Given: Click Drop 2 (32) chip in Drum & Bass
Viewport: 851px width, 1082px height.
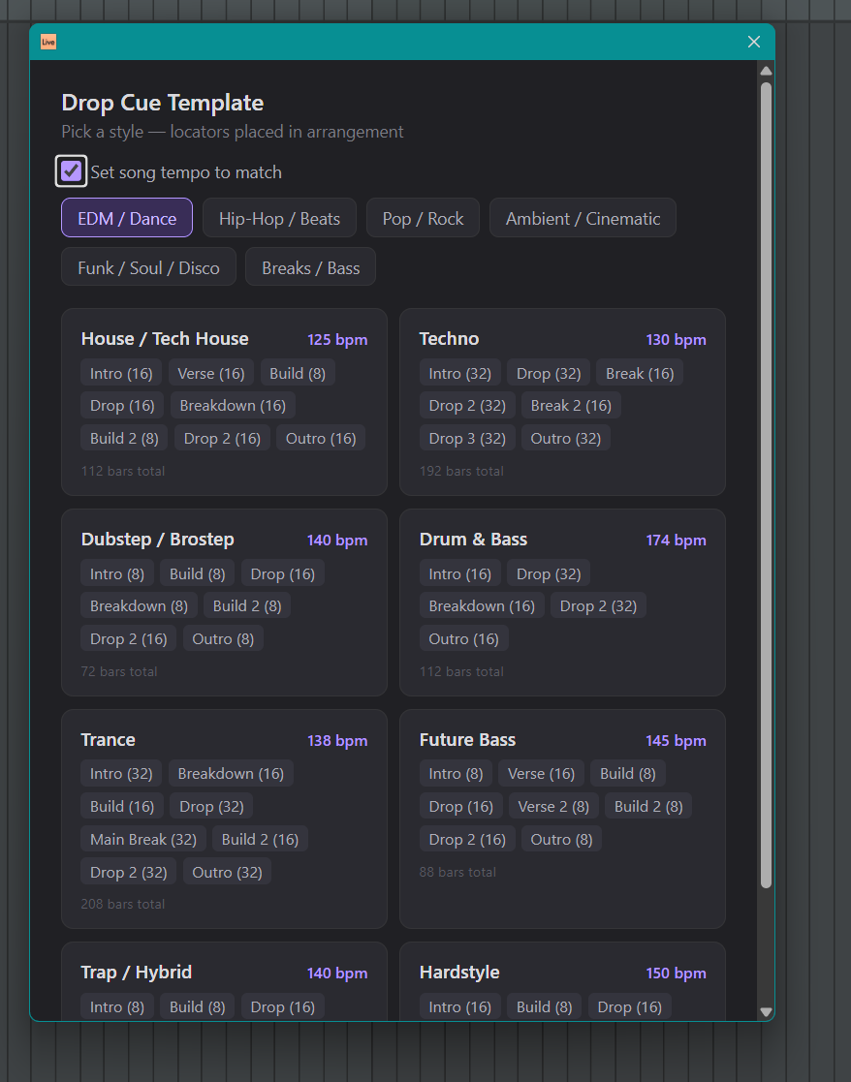Looking at the screenshot, I should coord(598,605).
